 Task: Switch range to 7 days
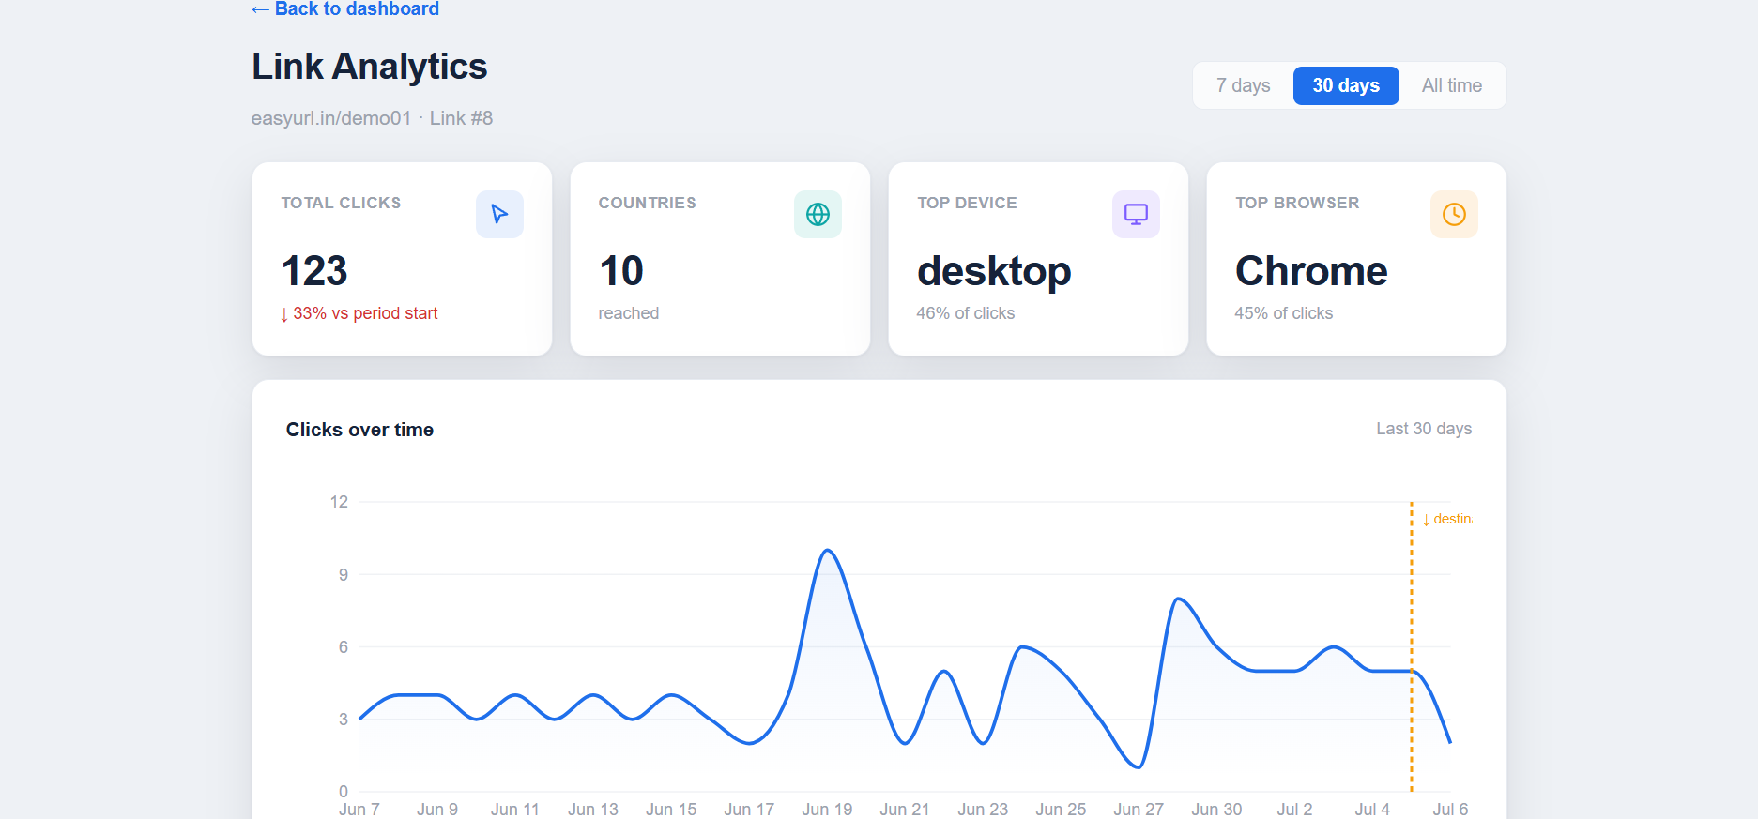(1243, 85)
